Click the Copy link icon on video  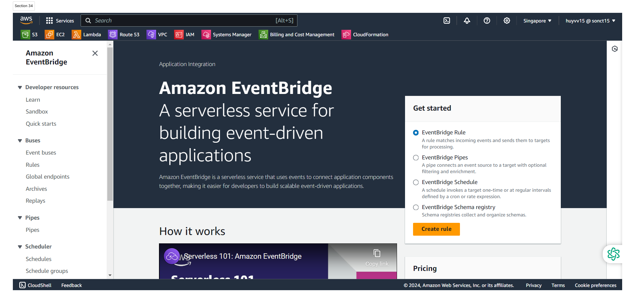(377, 253)
